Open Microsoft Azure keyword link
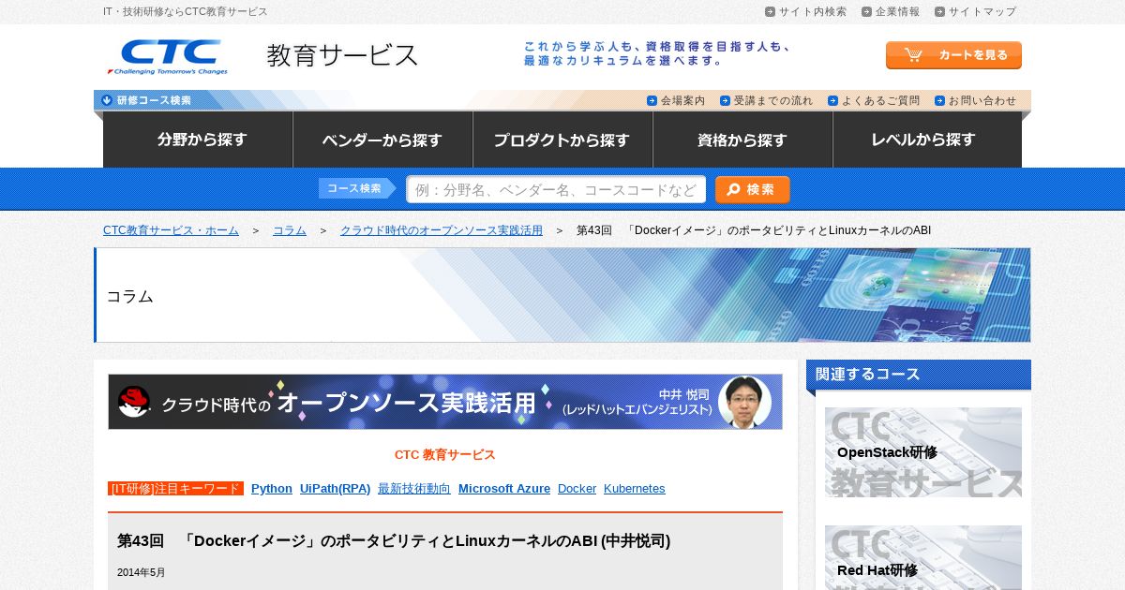 504,489
